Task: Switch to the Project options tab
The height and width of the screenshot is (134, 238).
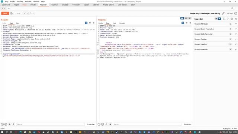Action: point(108,5)
